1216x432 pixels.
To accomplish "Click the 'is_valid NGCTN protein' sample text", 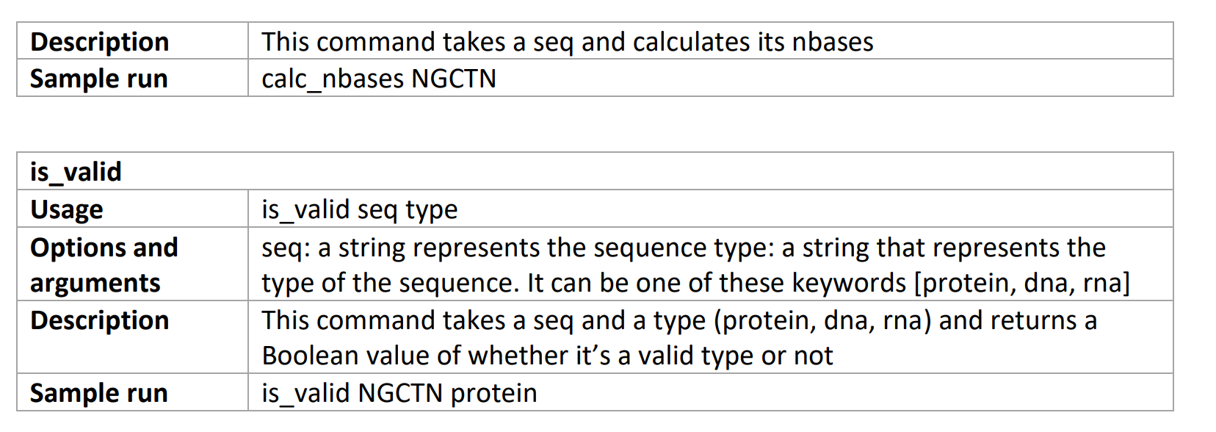I will [399, 393].
